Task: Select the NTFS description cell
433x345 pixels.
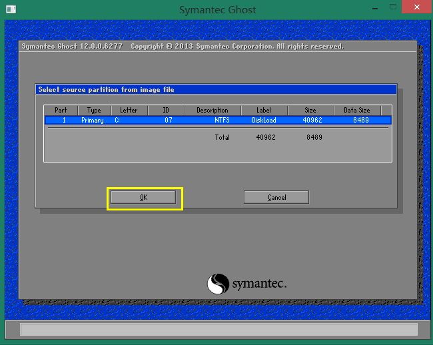Action: click(x=222, y=120)
